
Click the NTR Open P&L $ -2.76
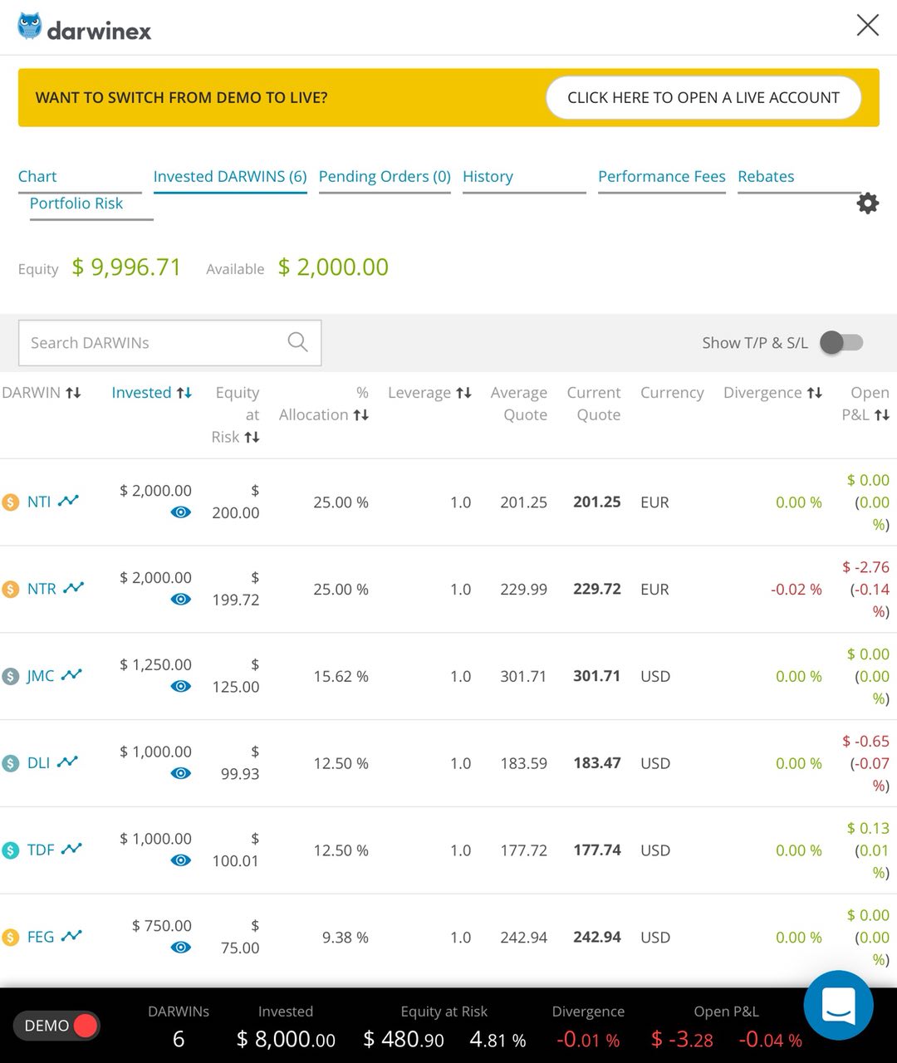[x=865, y=567]
